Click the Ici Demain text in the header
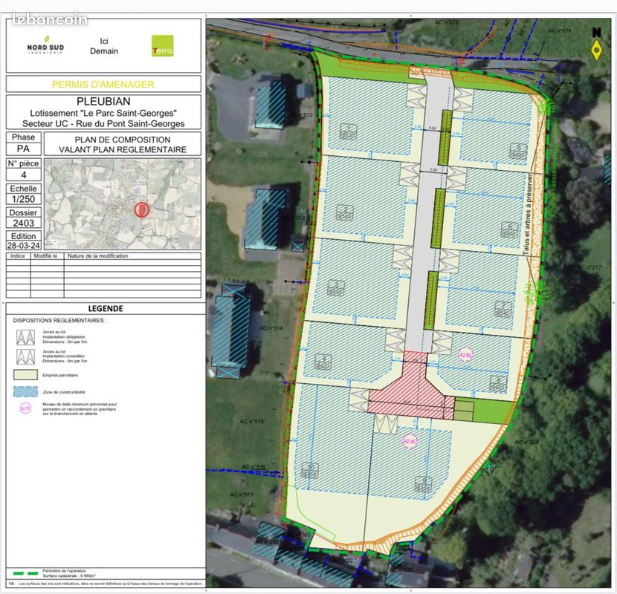The width and height of the screenshot is (617, 594). coord(104,46)
